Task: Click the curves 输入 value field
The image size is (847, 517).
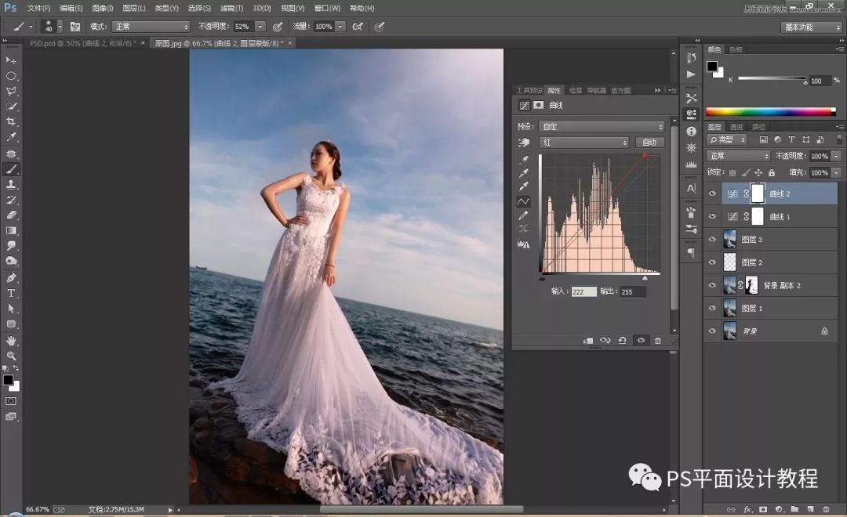Action: point(583,291)
